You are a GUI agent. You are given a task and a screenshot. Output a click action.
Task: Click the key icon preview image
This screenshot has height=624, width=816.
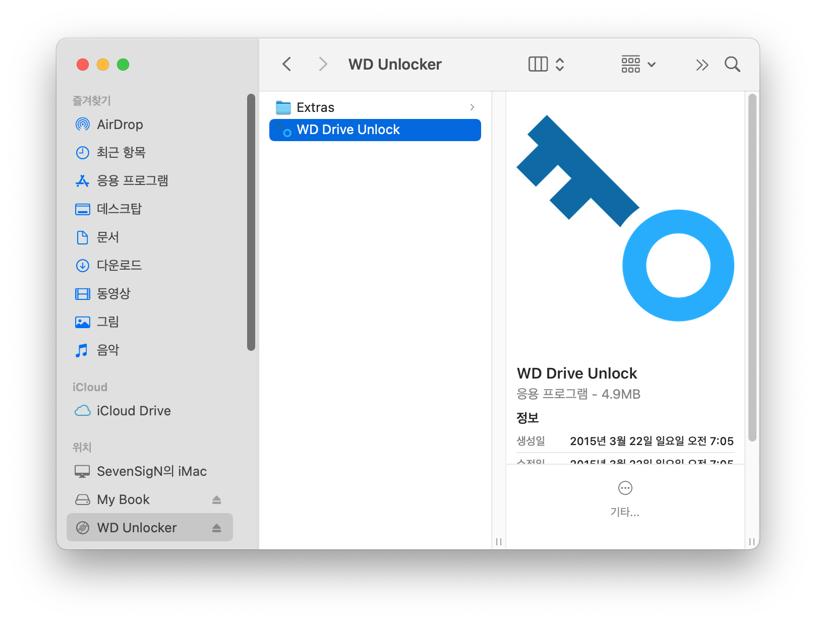pos(625,218)
